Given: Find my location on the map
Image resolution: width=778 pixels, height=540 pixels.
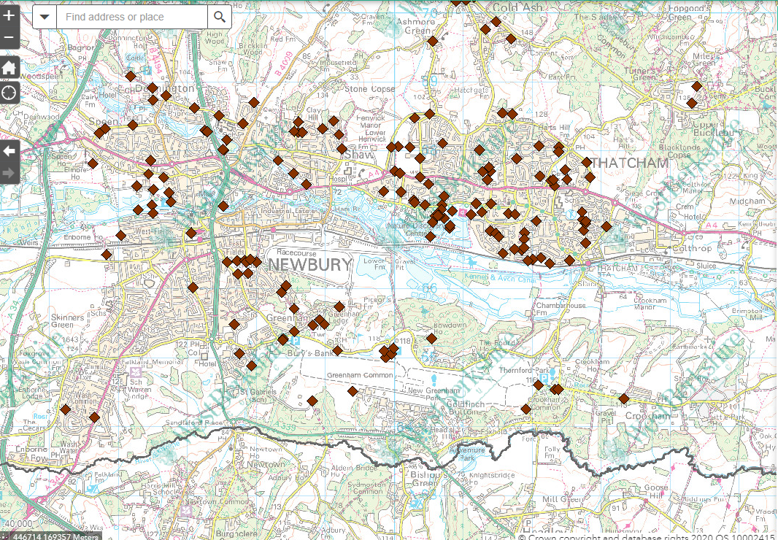Looking at the screenshot, I should point(9,93).
